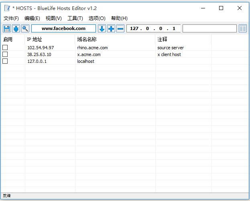Click the blue double-arrow download icon
Image resolution: width=250 pixels, height=201 pixels.
(x=16, y=29)
